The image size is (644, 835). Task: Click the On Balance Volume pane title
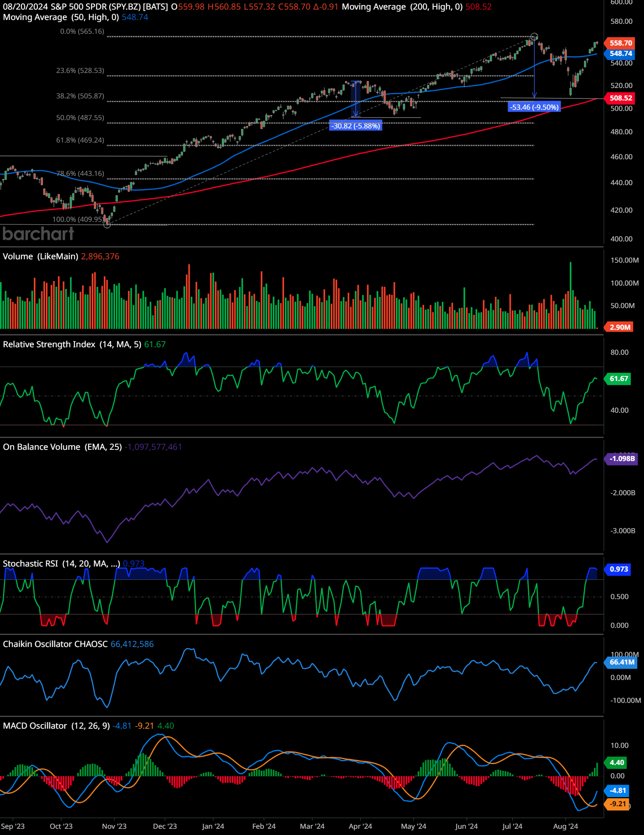tap(63, 447)
